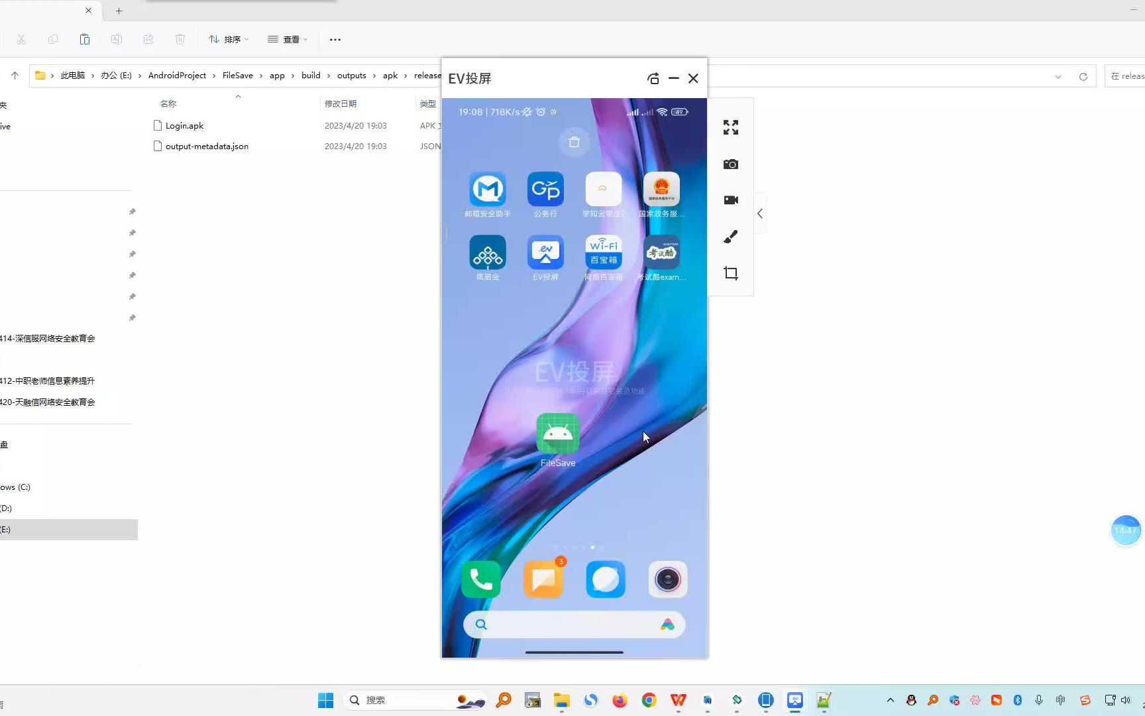The image size is (1145, 716).
Task: Click the Refresh button in the address bar
Action: pyautogui.click(x=1083, y=76)
